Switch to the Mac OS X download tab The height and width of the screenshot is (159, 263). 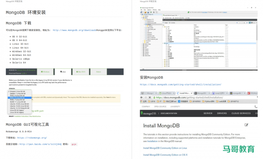coord(81,71)
